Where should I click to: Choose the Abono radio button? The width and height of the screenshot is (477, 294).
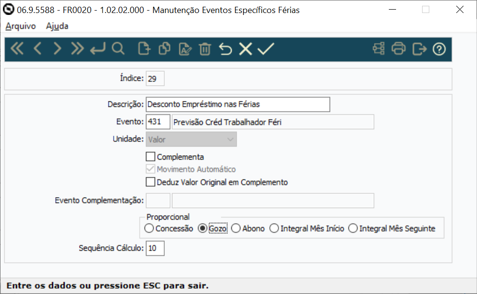236,228
